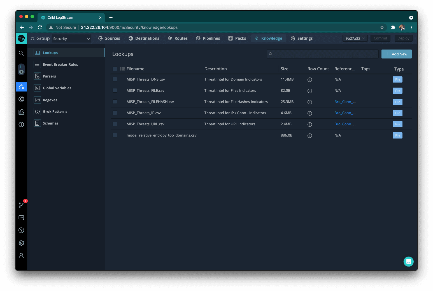
Task: Go to the Pipelines tab
Action: tap(208, 38)
